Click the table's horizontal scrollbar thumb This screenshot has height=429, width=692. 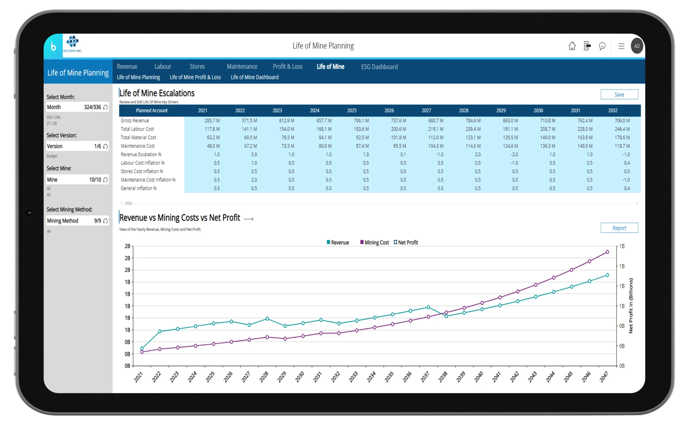[x=128, y=203]
